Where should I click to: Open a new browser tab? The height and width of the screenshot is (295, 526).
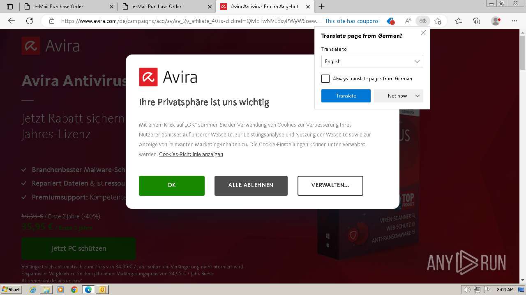(322, 7)
